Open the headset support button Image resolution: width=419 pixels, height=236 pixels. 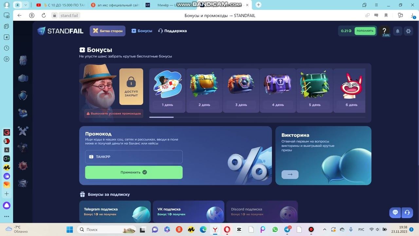pyautogui.click(x=407, y=212)
